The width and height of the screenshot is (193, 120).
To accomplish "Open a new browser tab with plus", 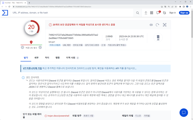I will (x=29, y=3).
